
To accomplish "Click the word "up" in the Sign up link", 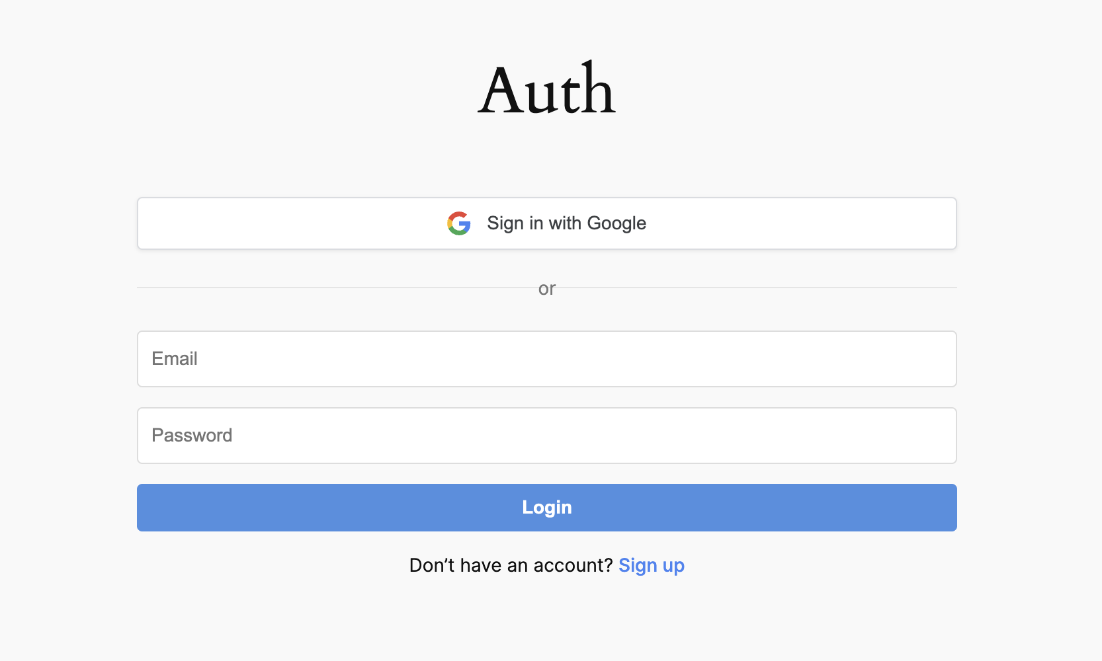I will click(x=673, y=566).
